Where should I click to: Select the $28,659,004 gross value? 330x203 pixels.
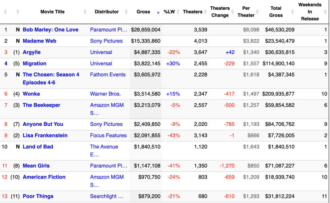[146, 30]
